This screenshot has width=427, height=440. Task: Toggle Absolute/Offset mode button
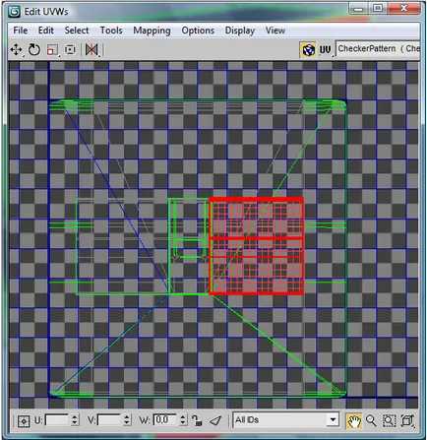(x=24, y=421)
